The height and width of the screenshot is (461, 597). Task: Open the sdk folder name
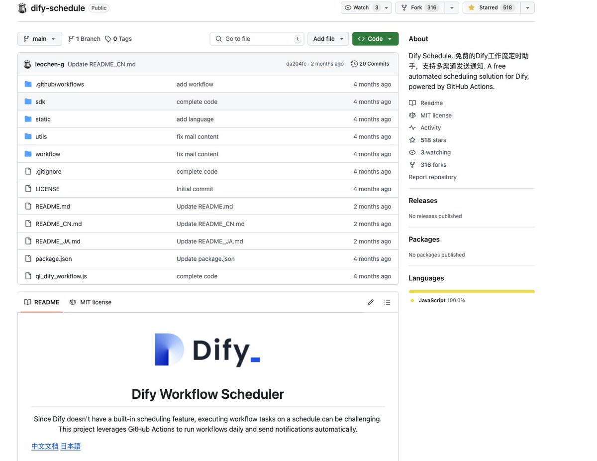pos(40,102)
